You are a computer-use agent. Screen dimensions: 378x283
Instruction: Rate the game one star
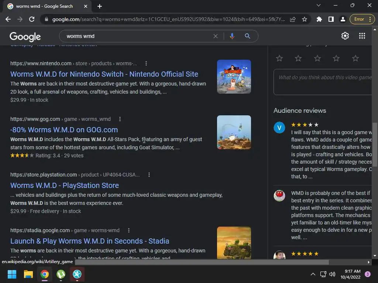279,58
